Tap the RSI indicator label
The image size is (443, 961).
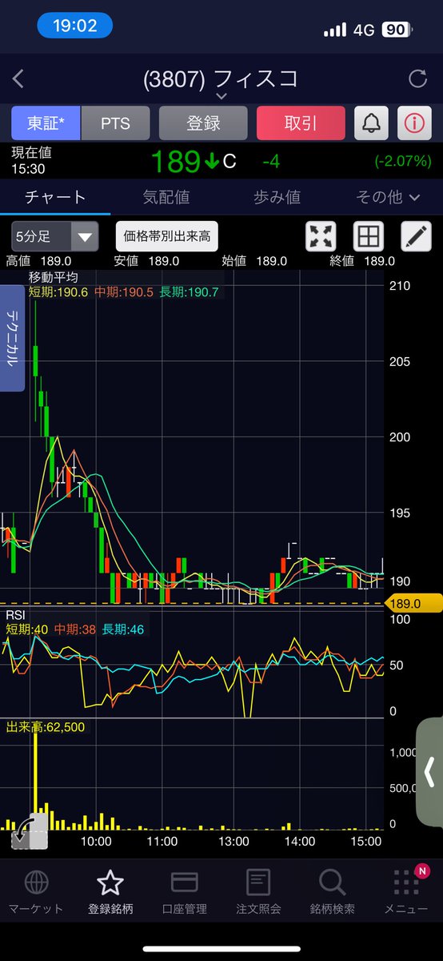click(x=17, y=615)
